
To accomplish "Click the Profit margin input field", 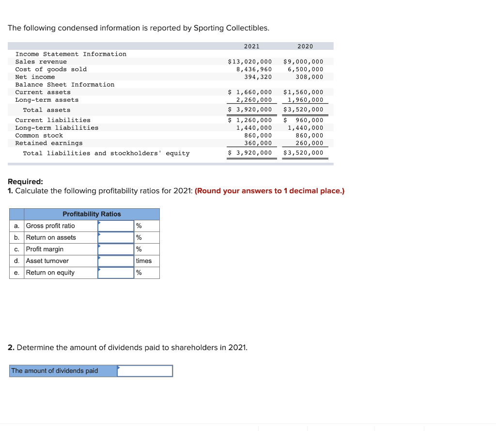I will pyautogui.click(x=116, y=249).
